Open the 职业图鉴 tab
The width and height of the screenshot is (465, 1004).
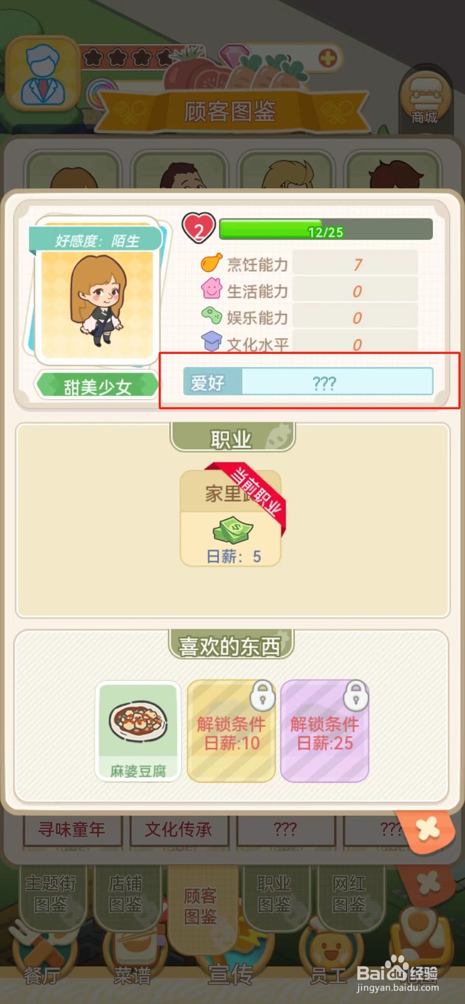click(x=275, y=895)
